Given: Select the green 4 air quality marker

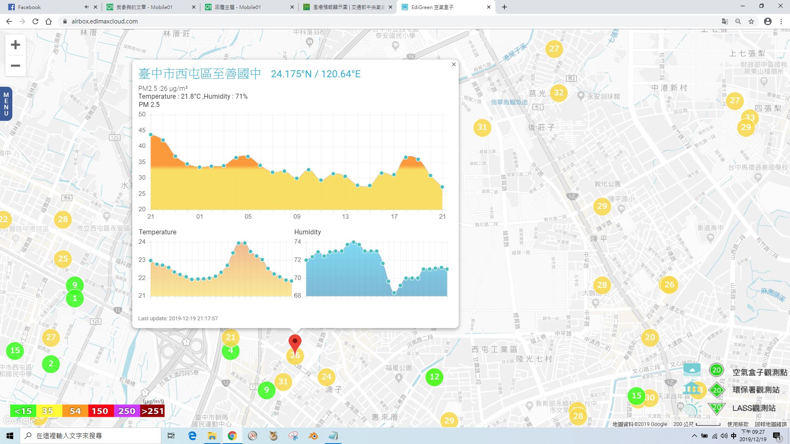Looking at the screenshot, I should click(x=230, y=351).
